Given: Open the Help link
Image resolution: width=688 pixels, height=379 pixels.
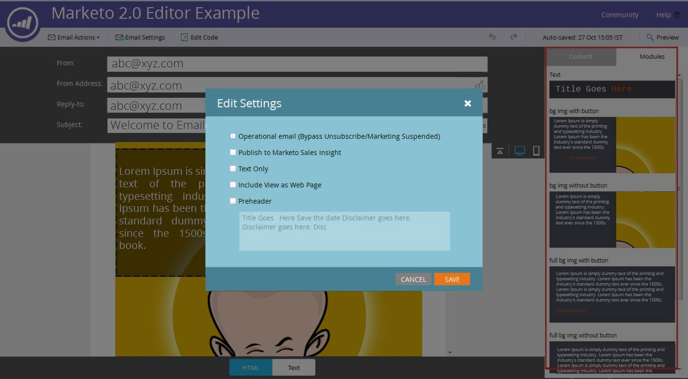Looking at the screenshot, I should click(x=668, y=15).
